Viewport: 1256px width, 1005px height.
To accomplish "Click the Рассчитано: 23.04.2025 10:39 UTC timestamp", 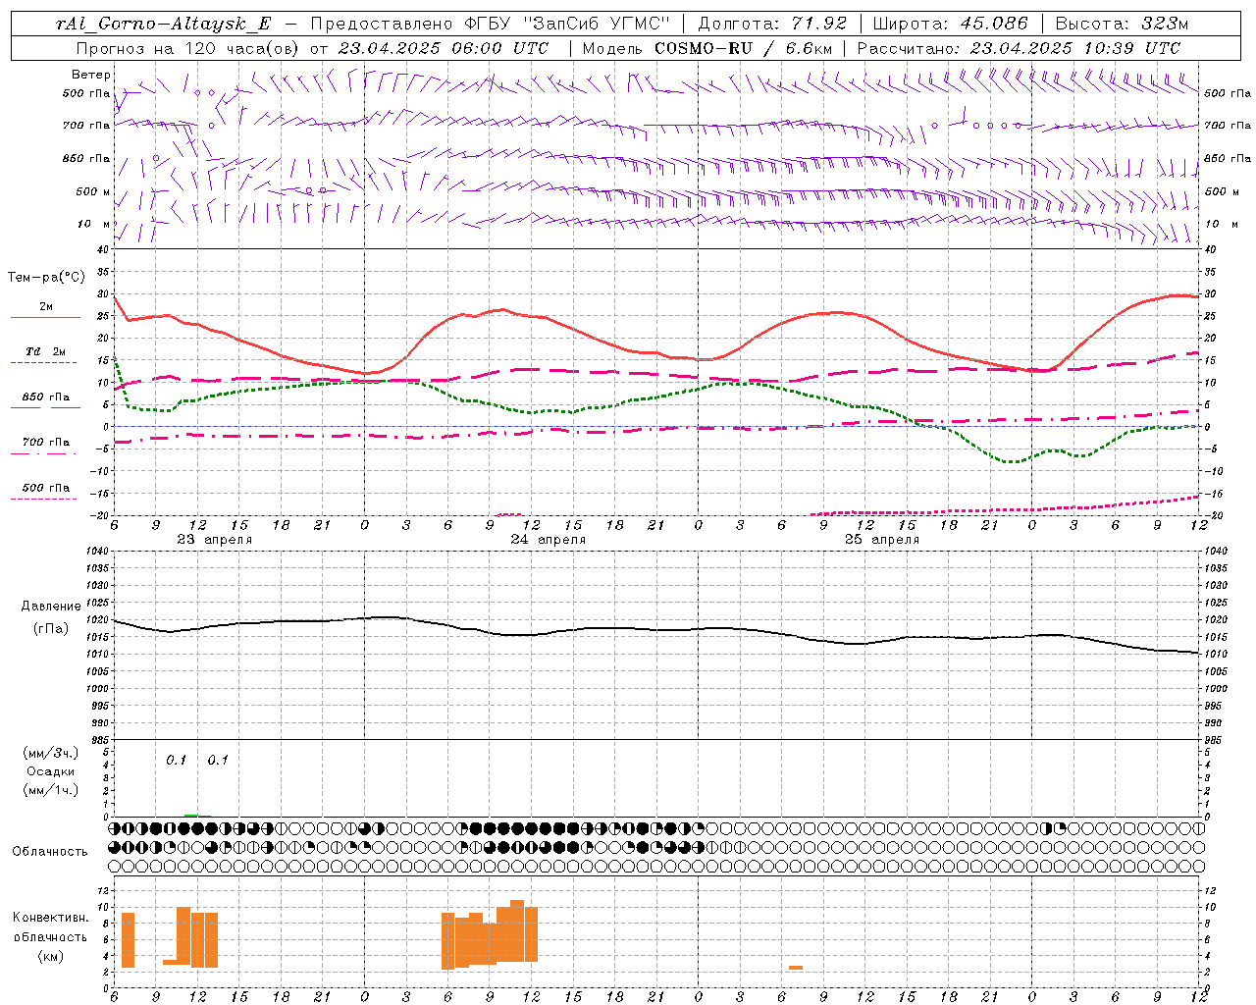I will 1019,48.
